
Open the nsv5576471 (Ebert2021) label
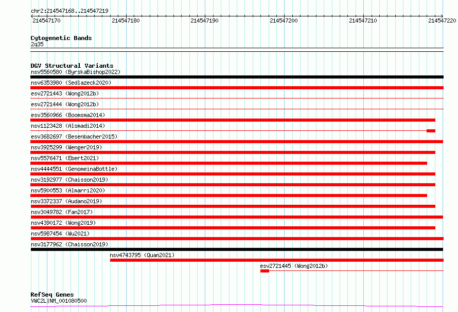pos(65,158)
